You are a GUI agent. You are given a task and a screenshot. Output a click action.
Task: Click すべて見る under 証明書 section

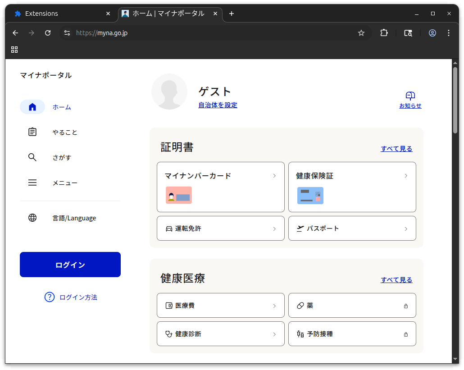396,148
